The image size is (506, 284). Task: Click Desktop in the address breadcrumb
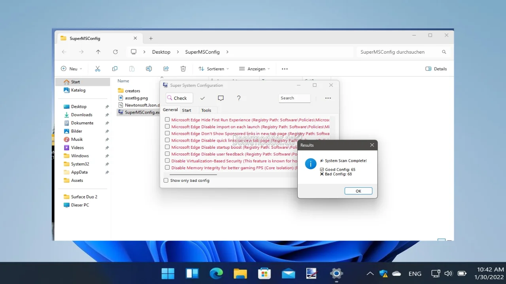tap(161, 52)
